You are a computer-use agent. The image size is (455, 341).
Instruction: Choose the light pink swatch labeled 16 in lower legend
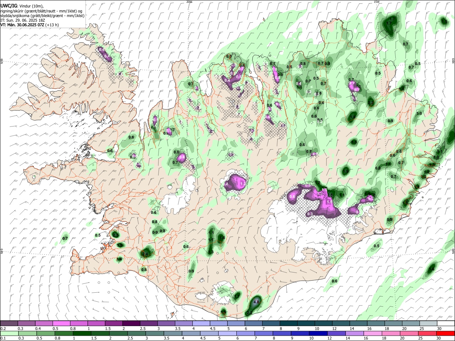(373, 334)
